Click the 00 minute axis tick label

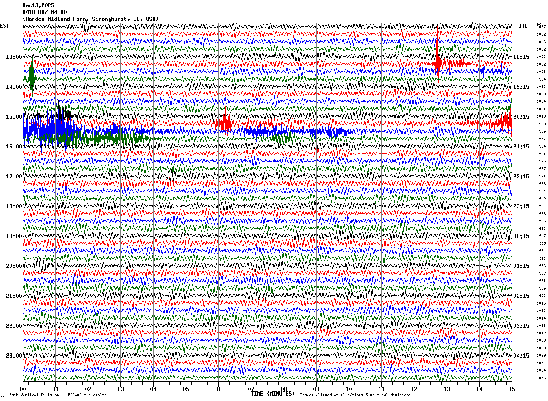coord(23,389)
